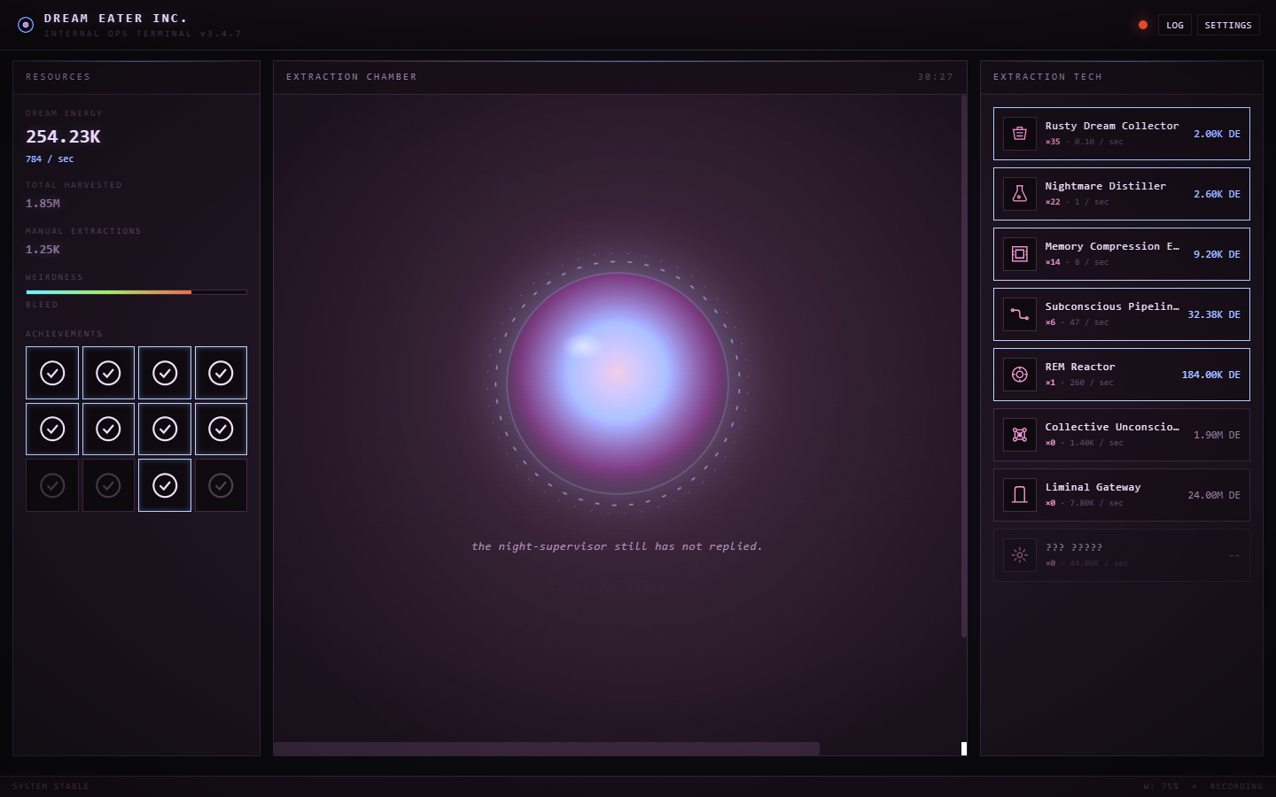Screen dimensions: 1276x797
Task: Click the W: 75% status indicator
Action: click(1161, 786)
